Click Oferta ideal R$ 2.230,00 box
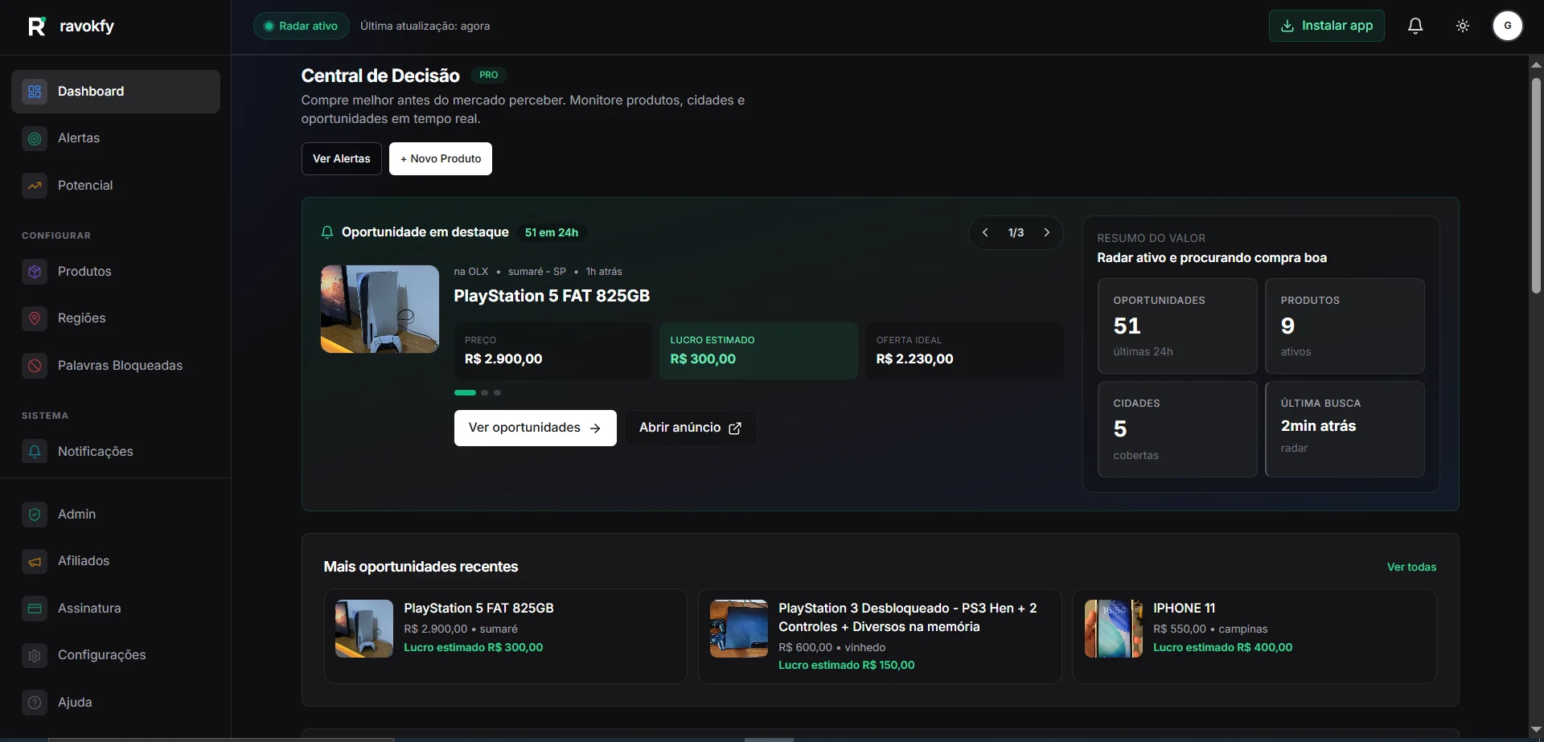Image resolution: width=1544 pixels, height=742 pixels. [965, 351]
